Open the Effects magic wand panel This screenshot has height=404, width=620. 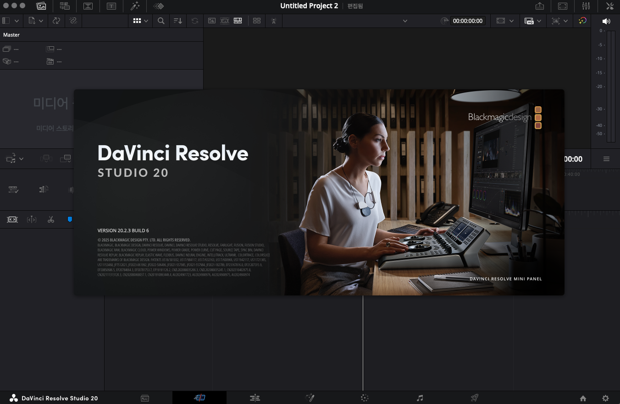click(x=135, y=6)
